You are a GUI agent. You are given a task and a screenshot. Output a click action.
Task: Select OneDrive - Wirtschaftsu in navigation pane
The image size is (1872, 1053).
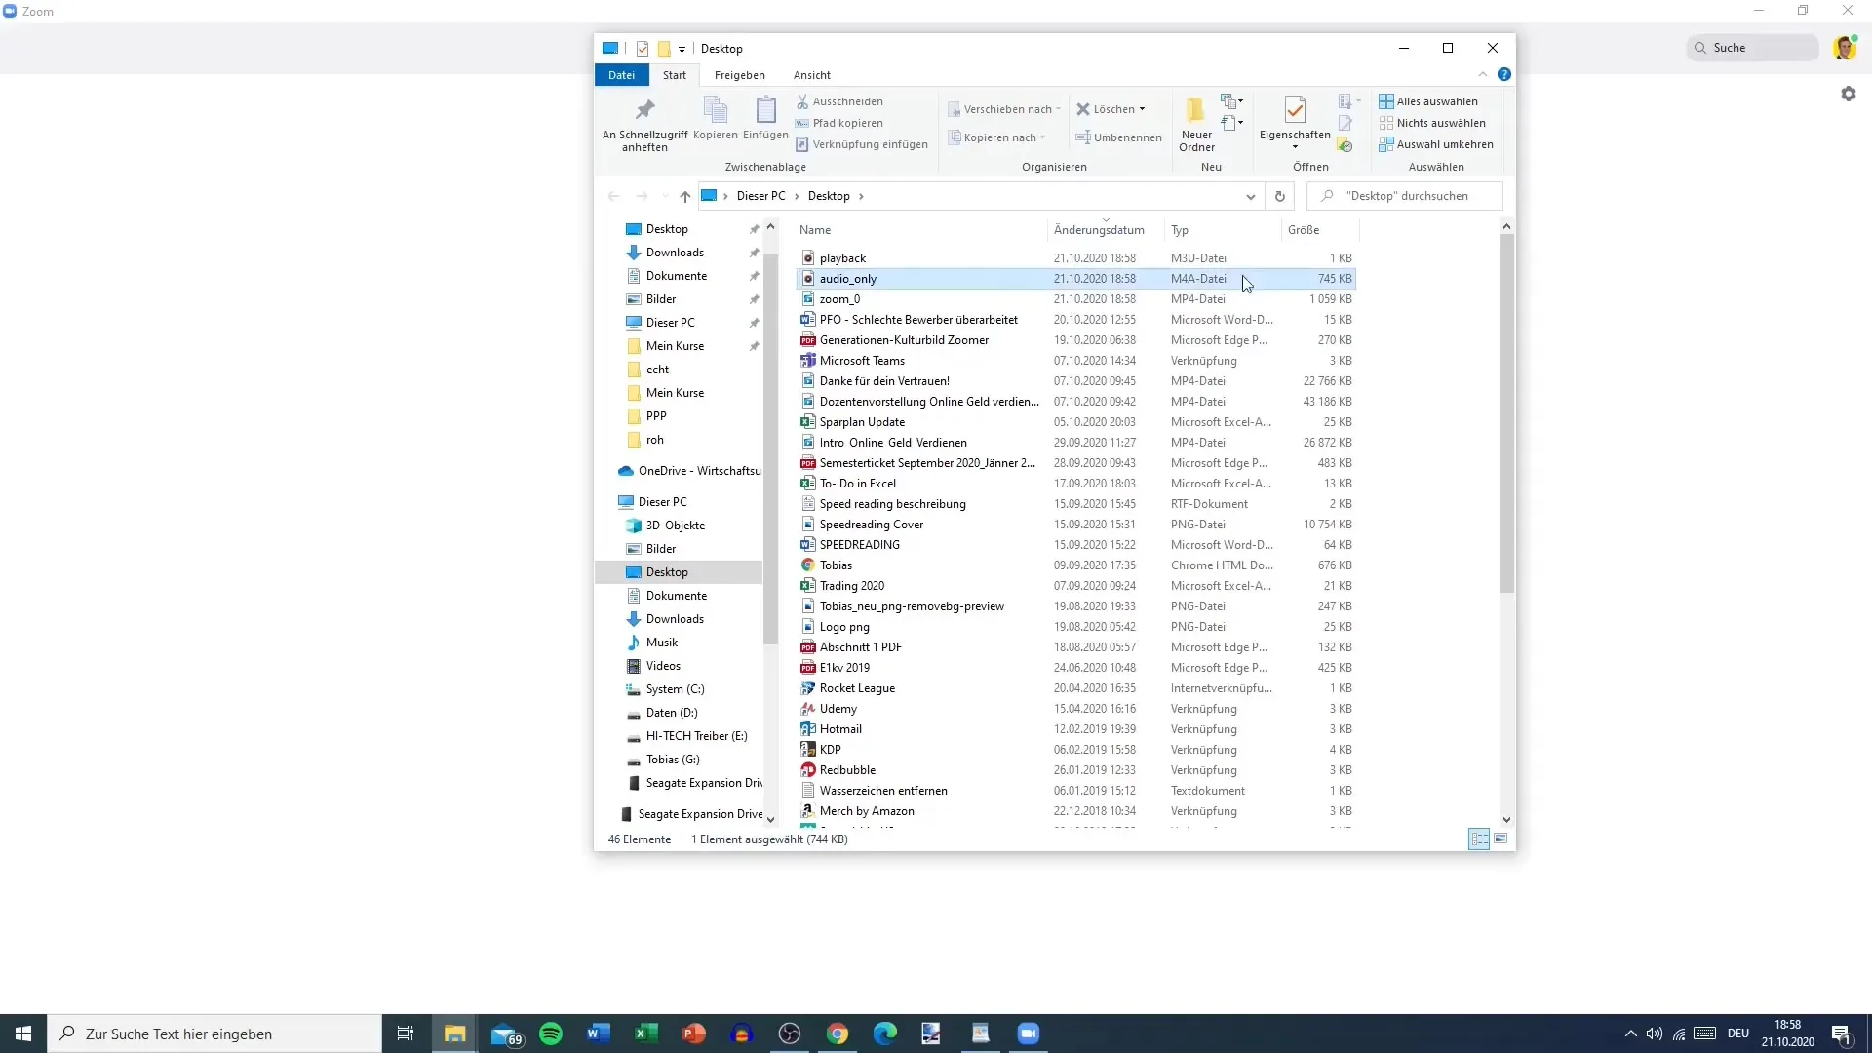(688, 471)
